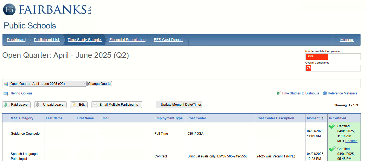This screenshot has height=161, width=366.
Task: Click the Fairbanks FB logo
Action: (9, 9)
